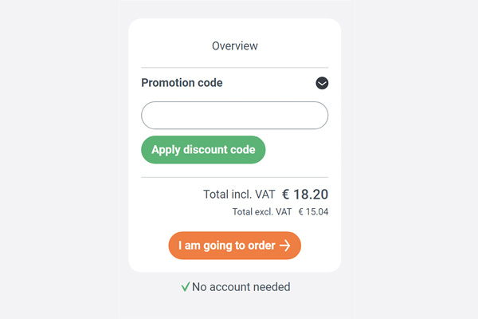The image size is (478, 319).
Task: Click the orange order button
Action: click(x=234, y=246)
